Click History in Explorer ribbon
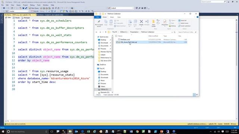239x134 pixels. coord(173,26)
